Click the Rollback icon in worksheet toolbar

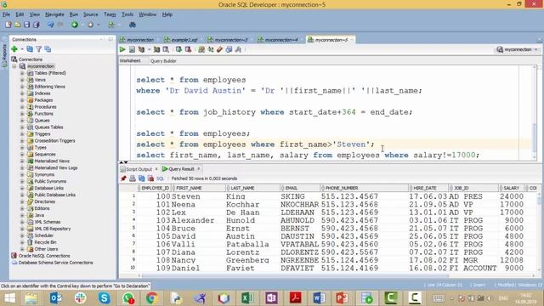point(188,49)
